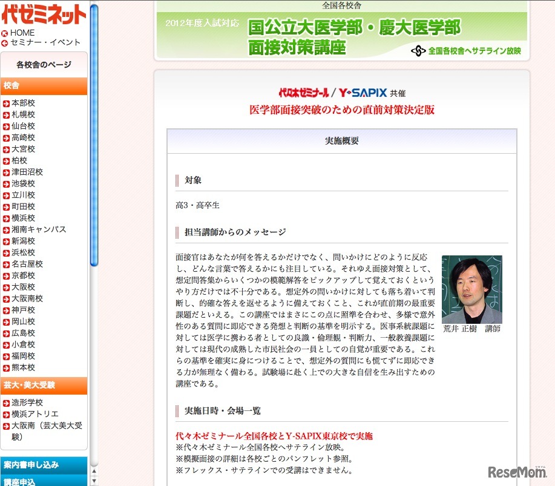555x486 pixels.
Task: Click the sidebar scroll down arrow
Action: click(94, 481)
